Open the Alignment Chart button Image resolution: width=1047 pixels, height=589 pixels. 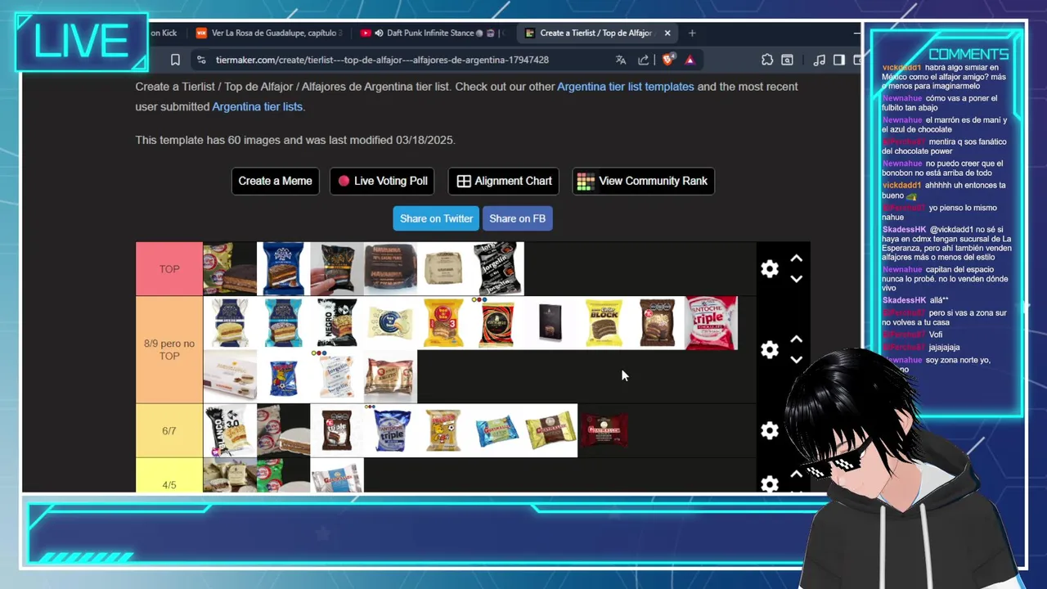[x=504, y=181]
